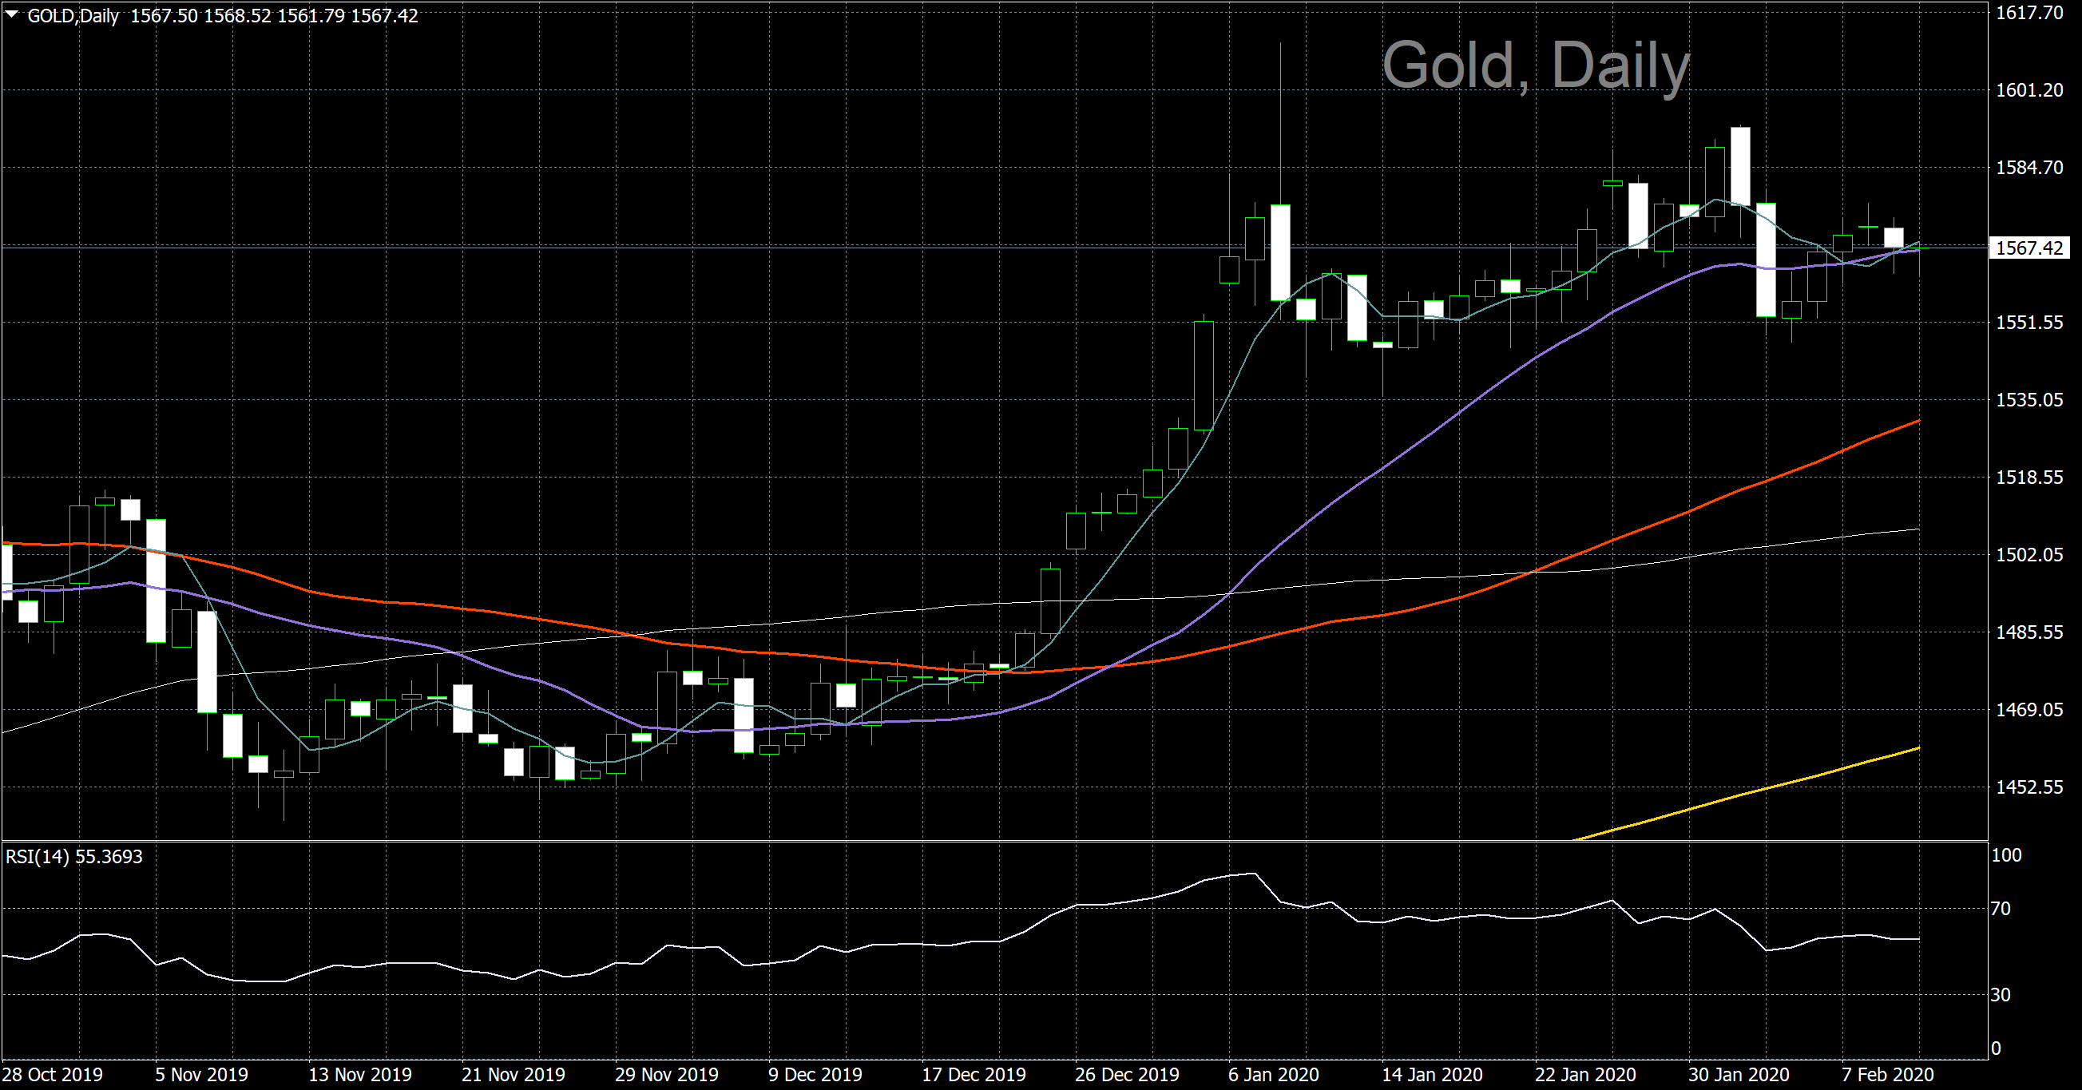
Task: Click the 28 Oct 2019 date label
Action: pyautogui.click(x=53, y=1075)
